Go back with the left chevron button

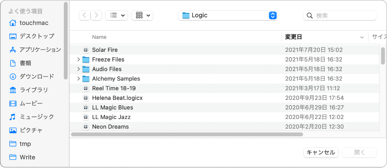coord(84,15)
